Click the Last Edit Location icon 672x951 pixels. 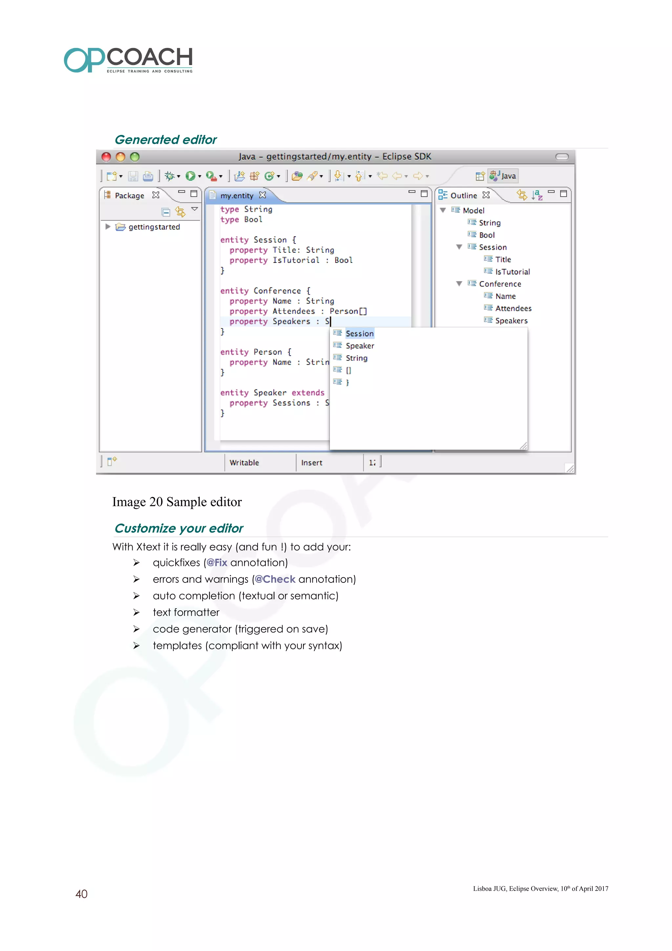[382, 176]
